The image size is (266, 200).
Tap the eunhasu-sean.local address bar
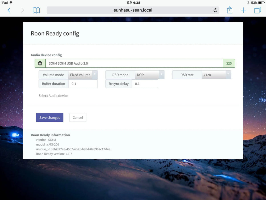tap(133, 10)
